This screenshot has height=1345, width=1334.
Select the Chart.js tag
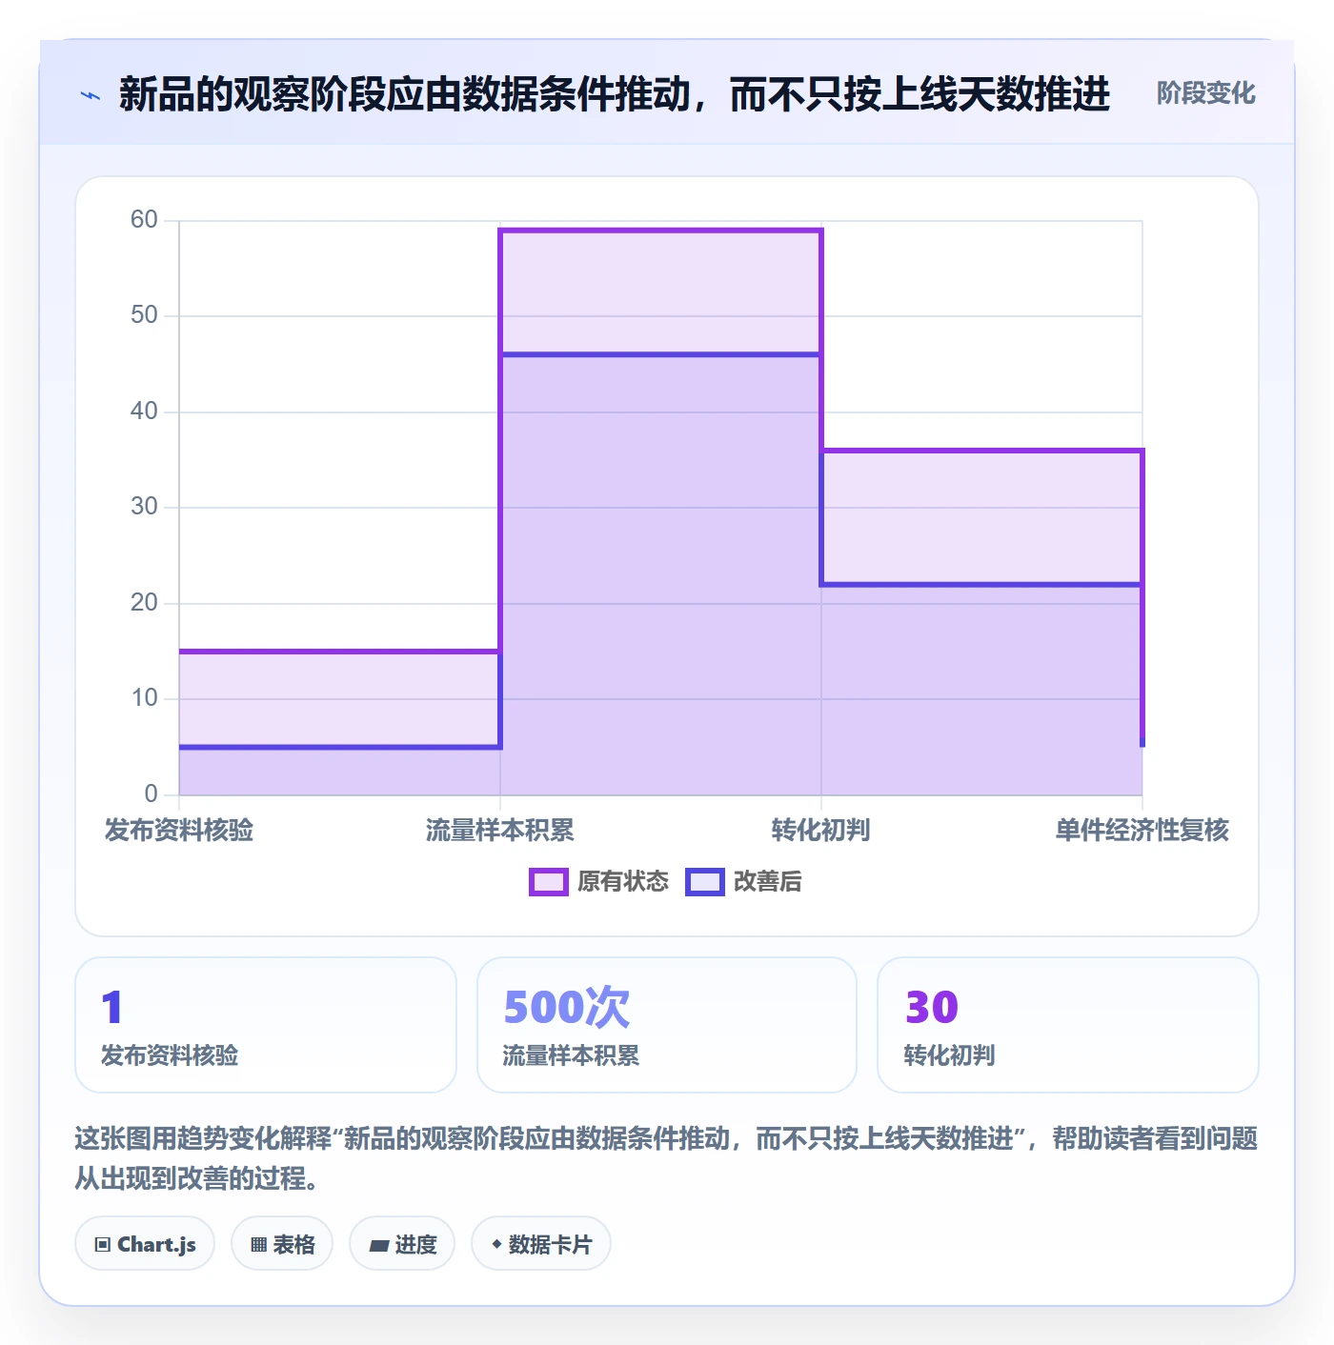[x=145, y=1244]
